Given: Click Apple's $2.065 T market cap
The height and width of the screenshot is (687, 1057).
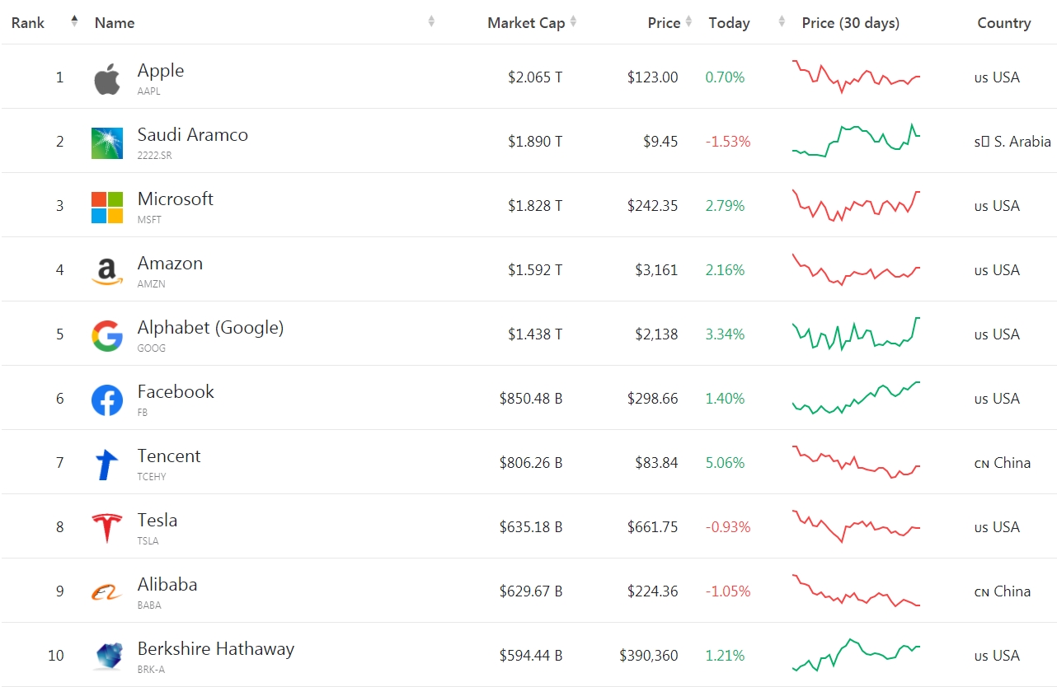Looking at the screenshot, I should (535, 77).
